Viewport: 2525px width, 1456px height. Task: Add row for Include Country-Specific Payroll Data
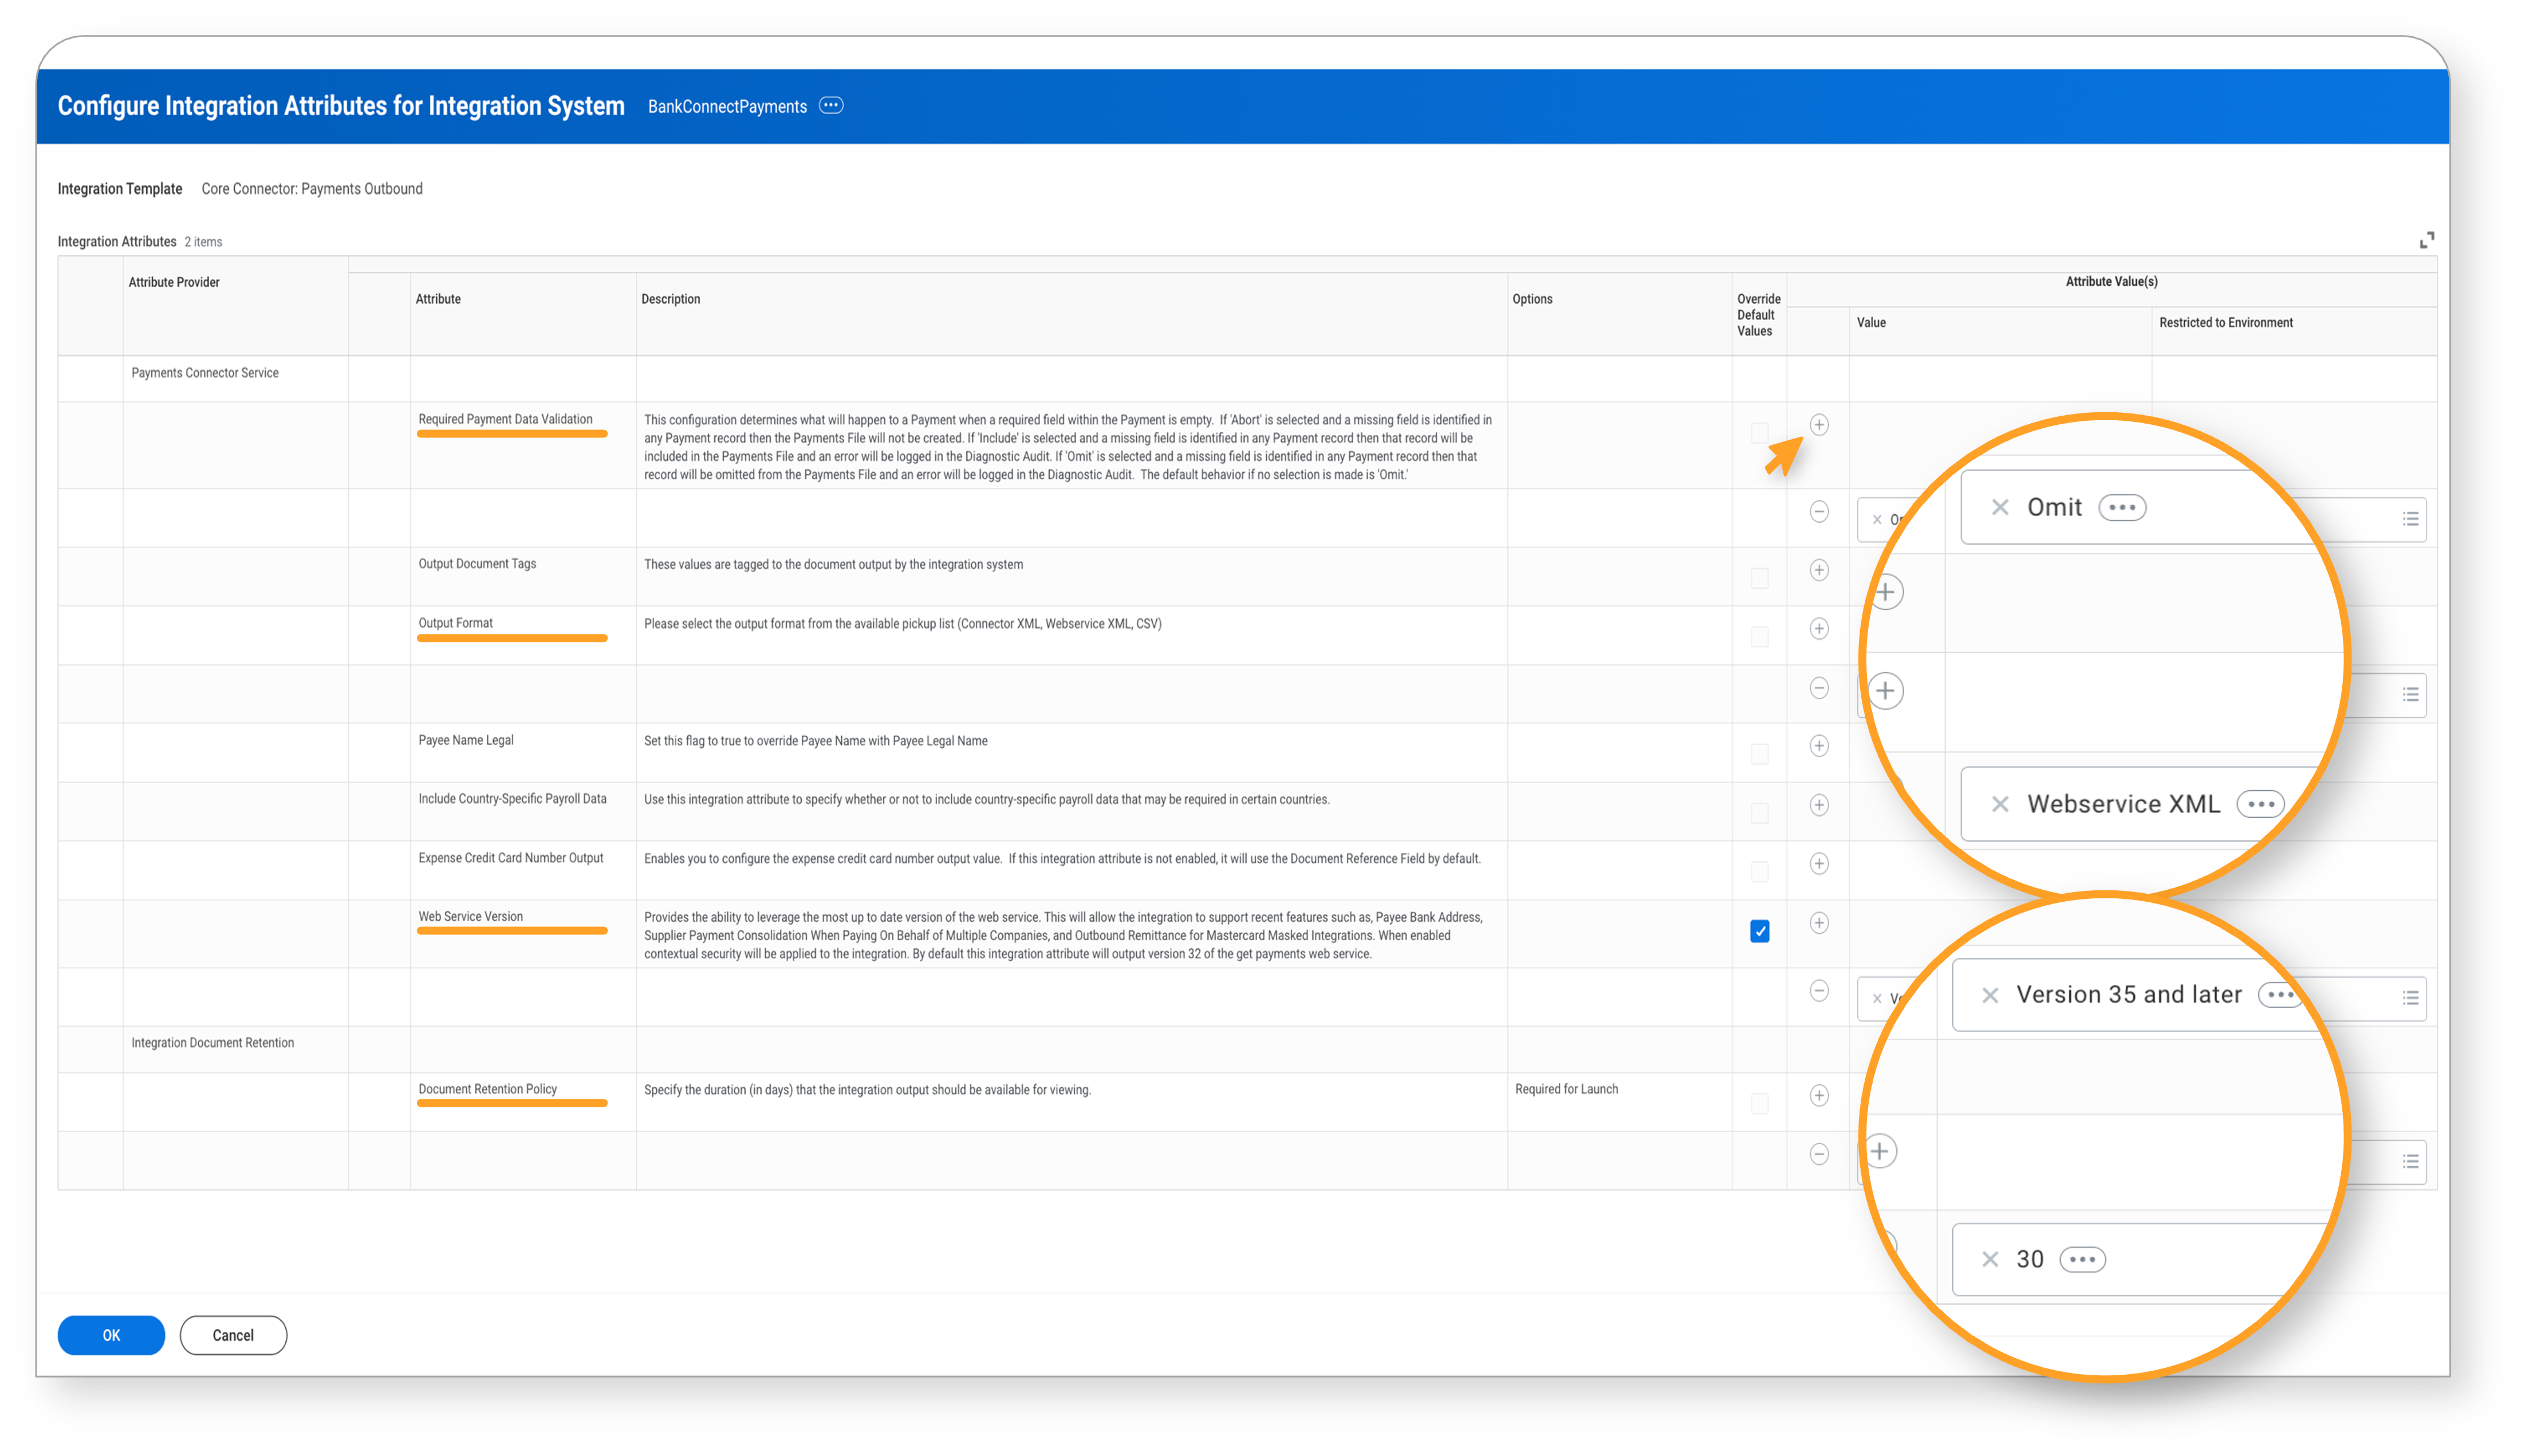1818,805
